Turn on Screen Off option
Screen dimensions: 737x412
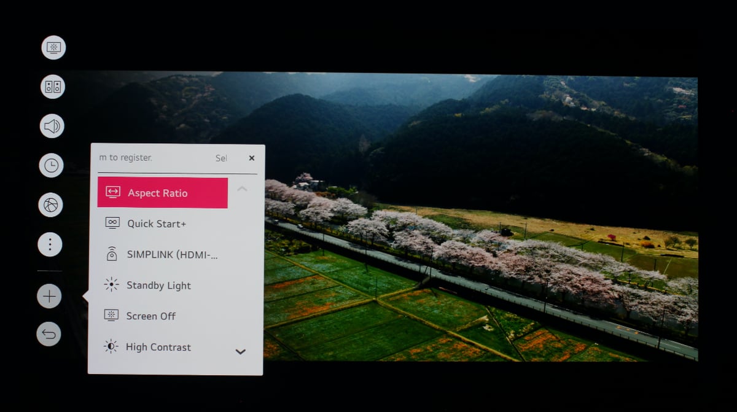(x=150, y=316)
